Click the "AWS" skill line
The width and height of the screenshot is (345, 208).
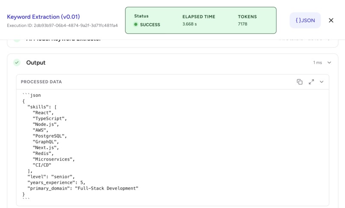[41, 130]
